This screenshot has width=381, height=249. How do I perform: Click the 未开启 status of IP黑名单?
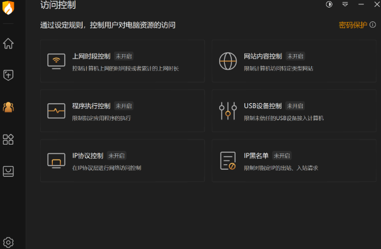(282, 156)
